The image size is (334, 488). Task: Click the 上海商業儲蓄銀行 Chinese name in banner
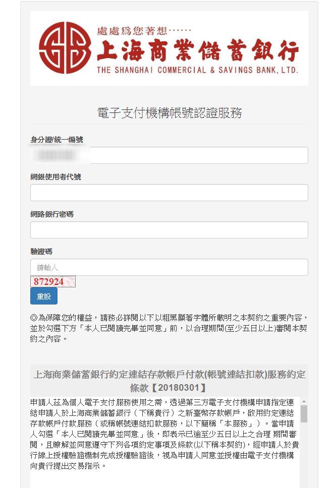[x=198, y=50]
